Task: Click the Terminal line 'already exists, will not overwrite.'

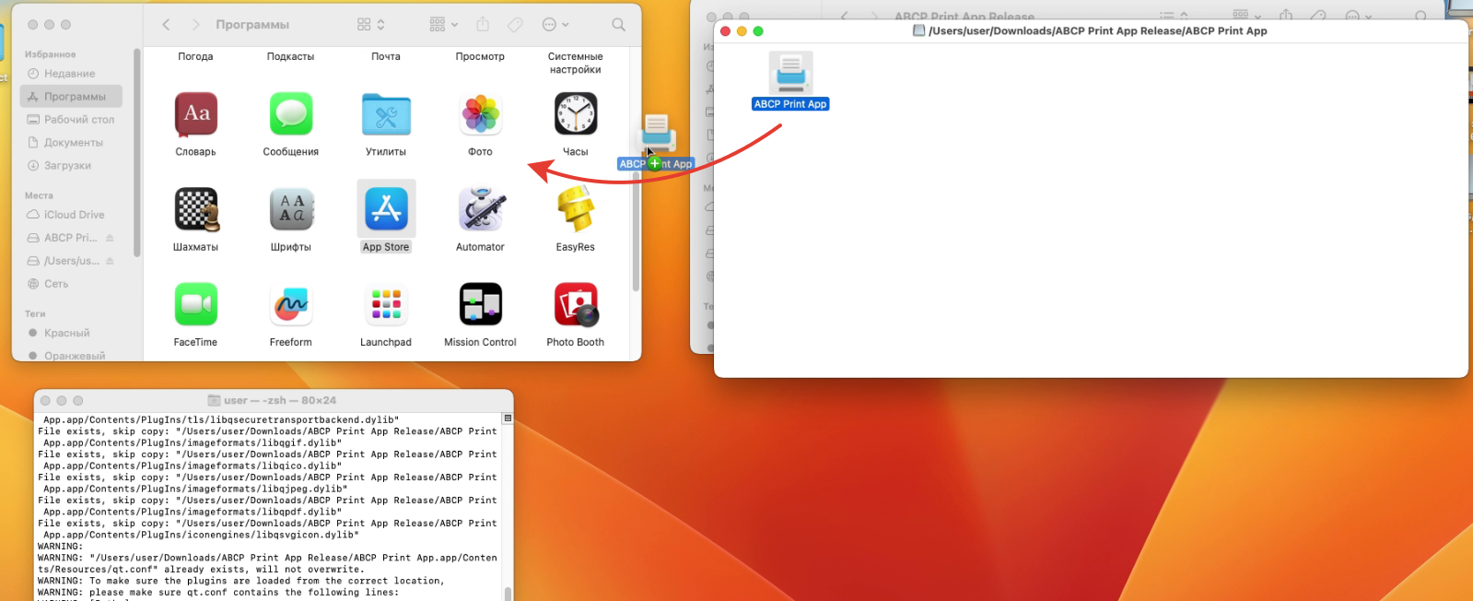Action: tap(264, 570)
